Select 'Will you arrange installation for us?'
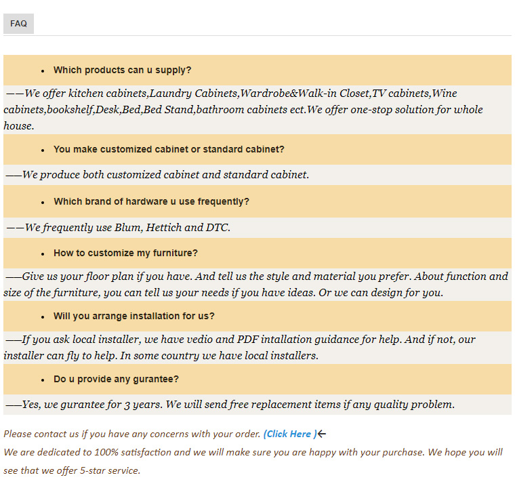 [134, 316]
